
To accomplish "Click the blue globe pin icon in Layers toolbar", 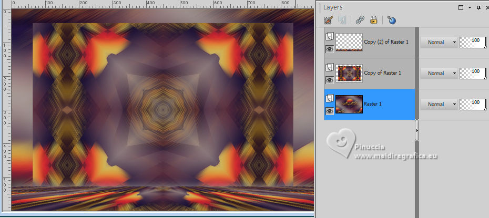I will [391, 20].
